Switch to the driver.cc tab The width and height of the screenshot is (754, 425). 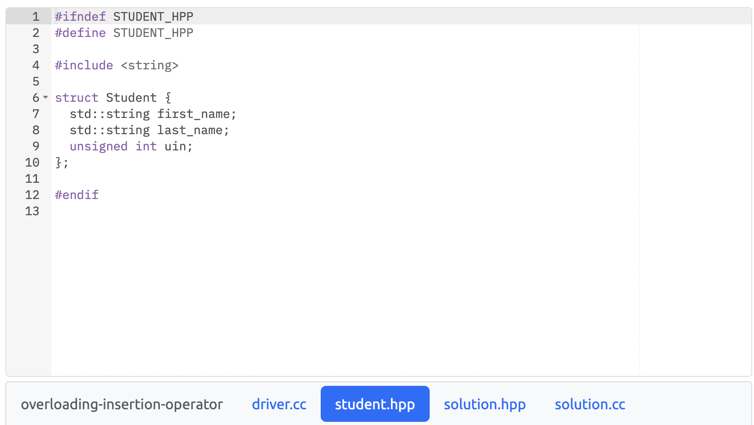(279, 404)
